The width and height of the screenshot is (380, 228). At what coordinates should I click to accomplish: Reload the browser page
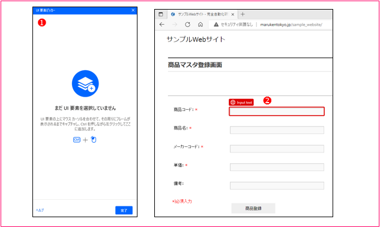click(187, 25)
